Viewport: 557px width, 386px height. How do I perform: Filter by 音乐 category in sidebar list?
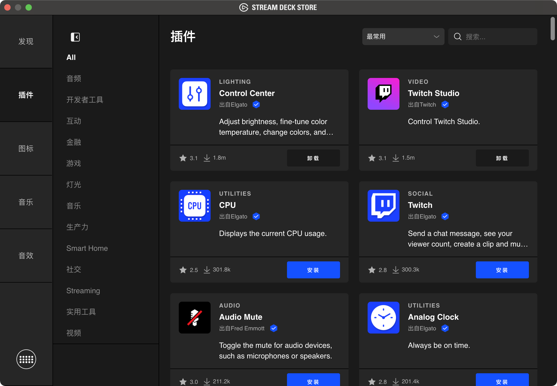[74, 206]
